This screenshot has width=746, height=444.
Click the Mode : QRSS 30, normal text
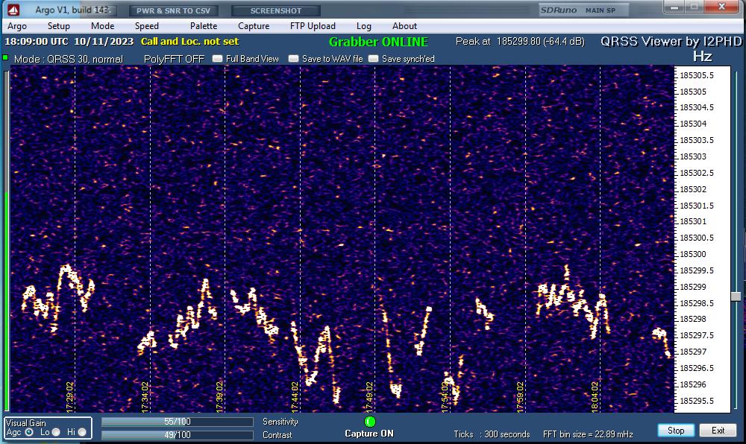point(68,59)
